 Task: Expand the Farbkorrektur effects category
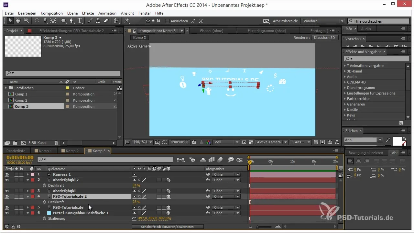tap(345, 99)
